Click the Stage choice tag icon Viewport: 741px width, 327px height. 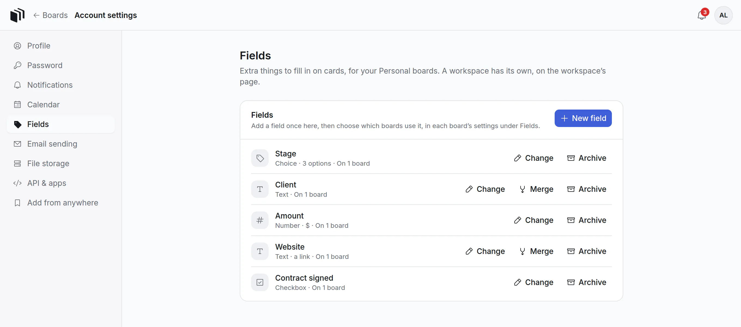click(x=260, y=158)
